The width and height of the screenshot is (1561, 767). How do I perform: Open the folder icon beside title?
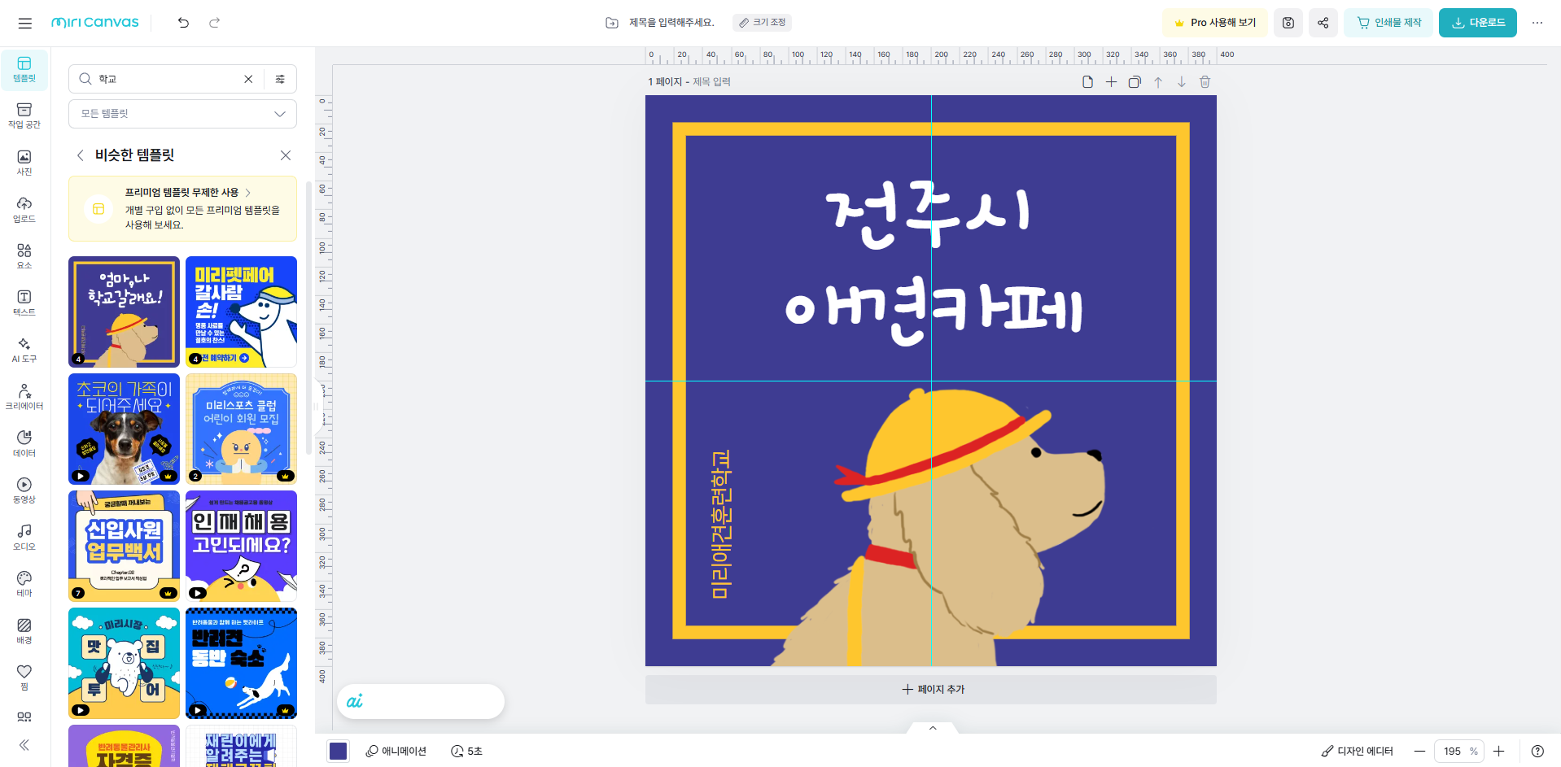click(612, 23)
